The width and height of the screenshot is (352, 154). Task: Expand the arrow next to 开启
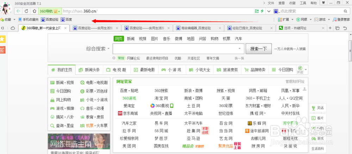[x=306, y=70]
